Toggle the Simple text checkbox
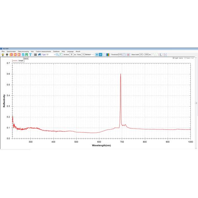The height and width of the screenshot is (198, 198). click(185, 58)
